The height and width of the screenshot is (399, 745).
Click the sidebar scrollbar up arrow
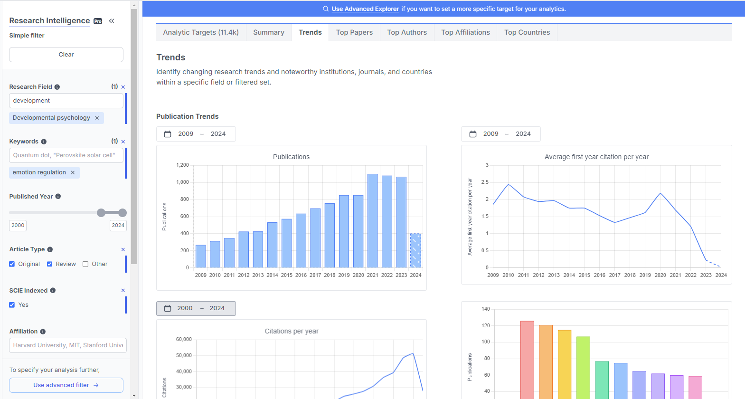(134, 5)
